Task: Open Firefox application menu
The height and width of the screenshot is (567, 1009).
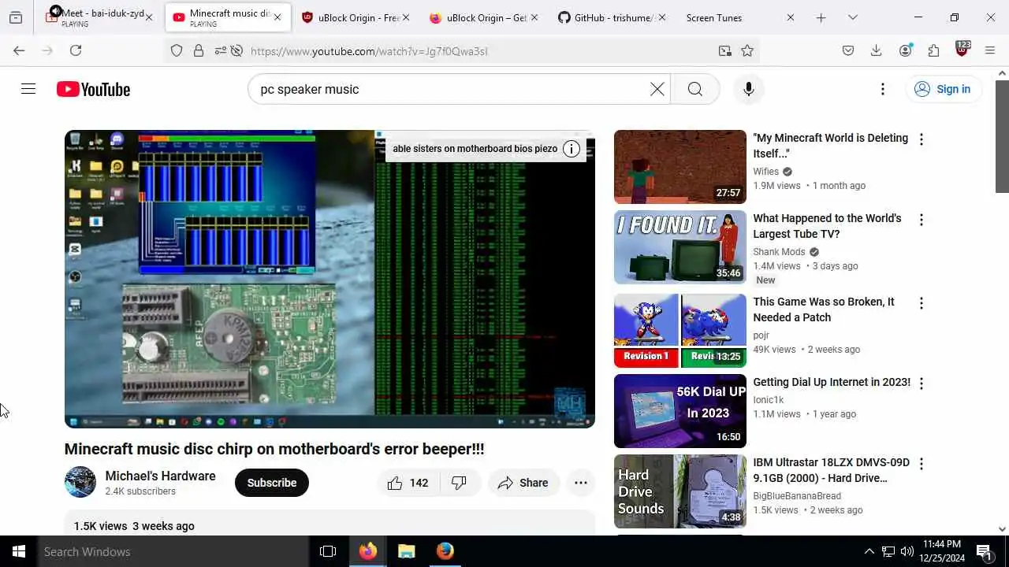Action: click(x=990, y=50)
